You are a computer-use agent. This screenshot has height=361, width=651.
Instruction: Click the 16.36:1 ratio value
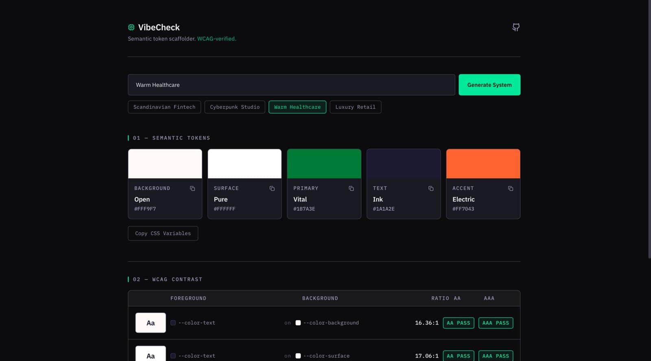pos(426,323)
